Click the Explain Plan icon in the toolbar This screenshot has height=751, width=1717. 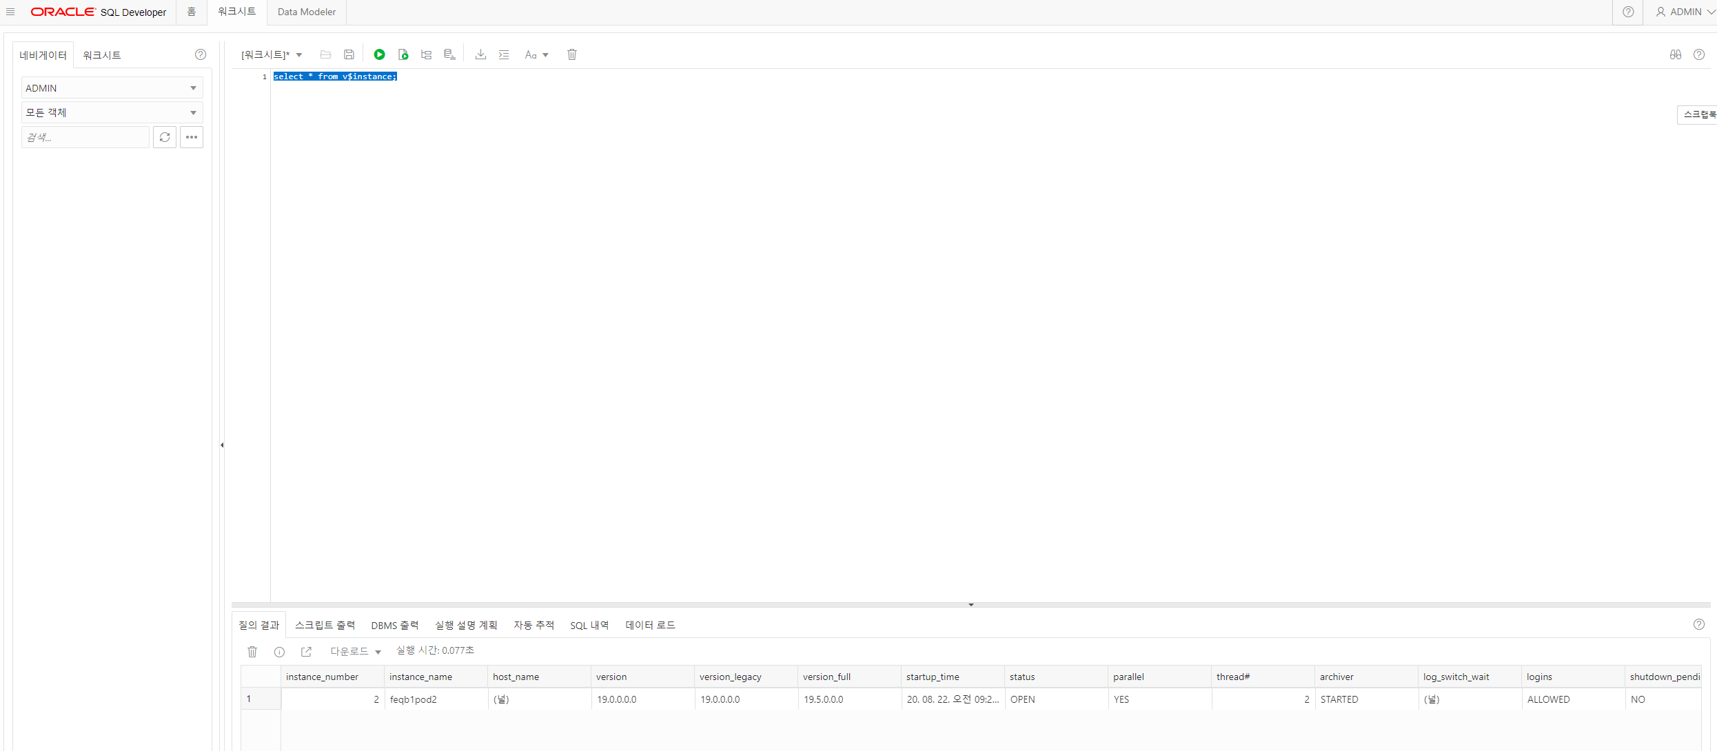[x=427, y=54]
